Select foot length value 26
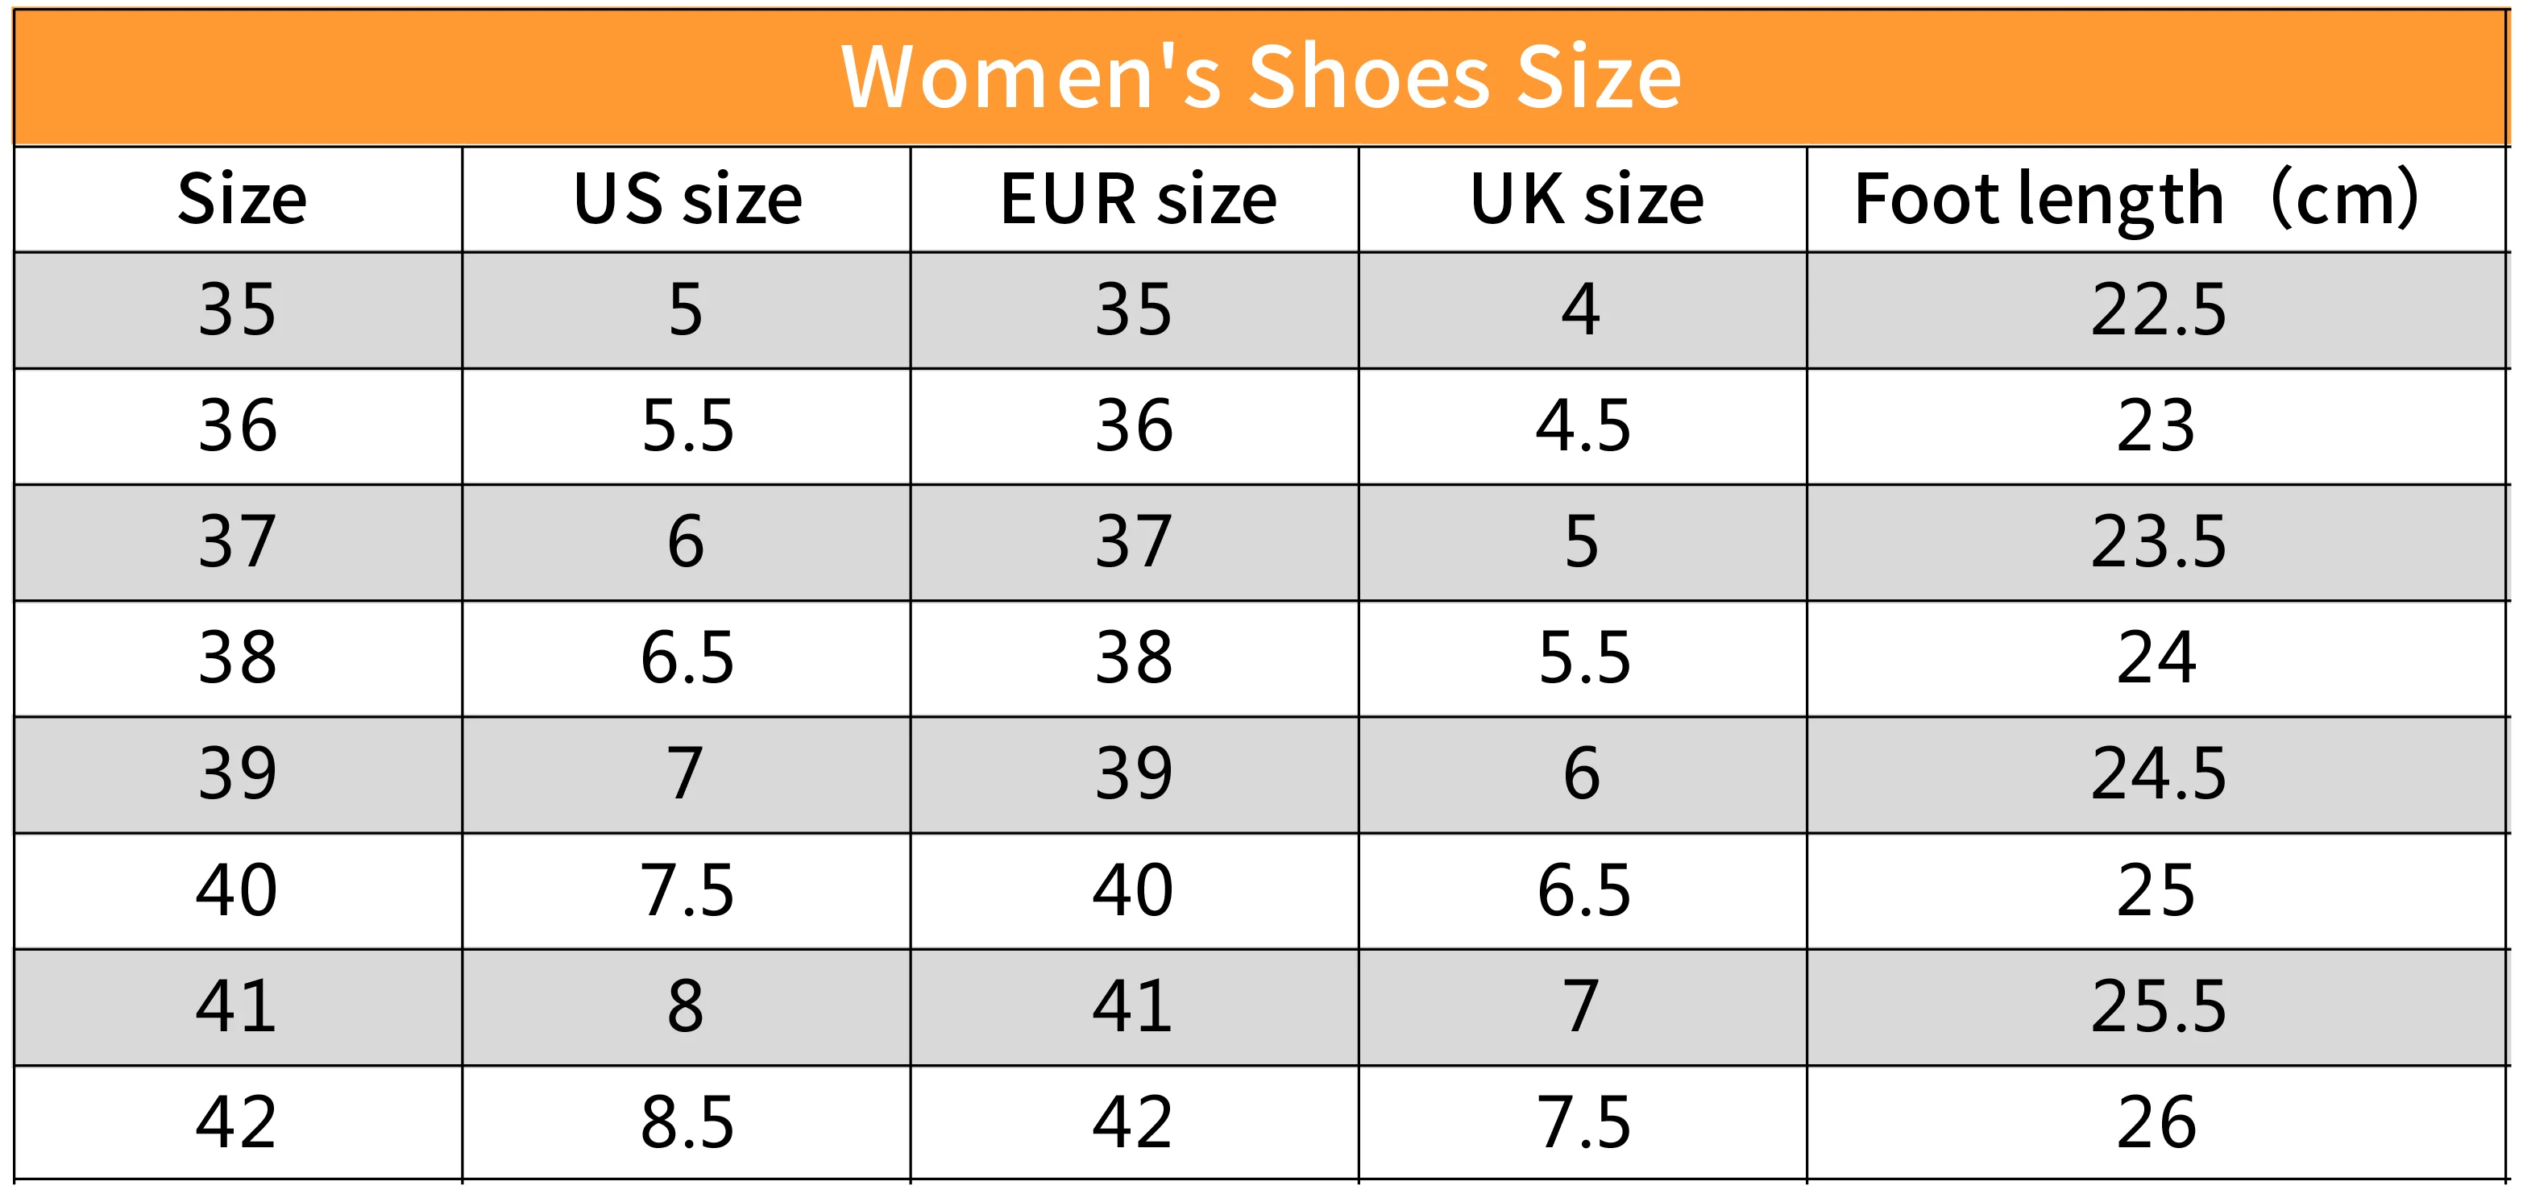2523x1198 pixels. [2156, 1122]
